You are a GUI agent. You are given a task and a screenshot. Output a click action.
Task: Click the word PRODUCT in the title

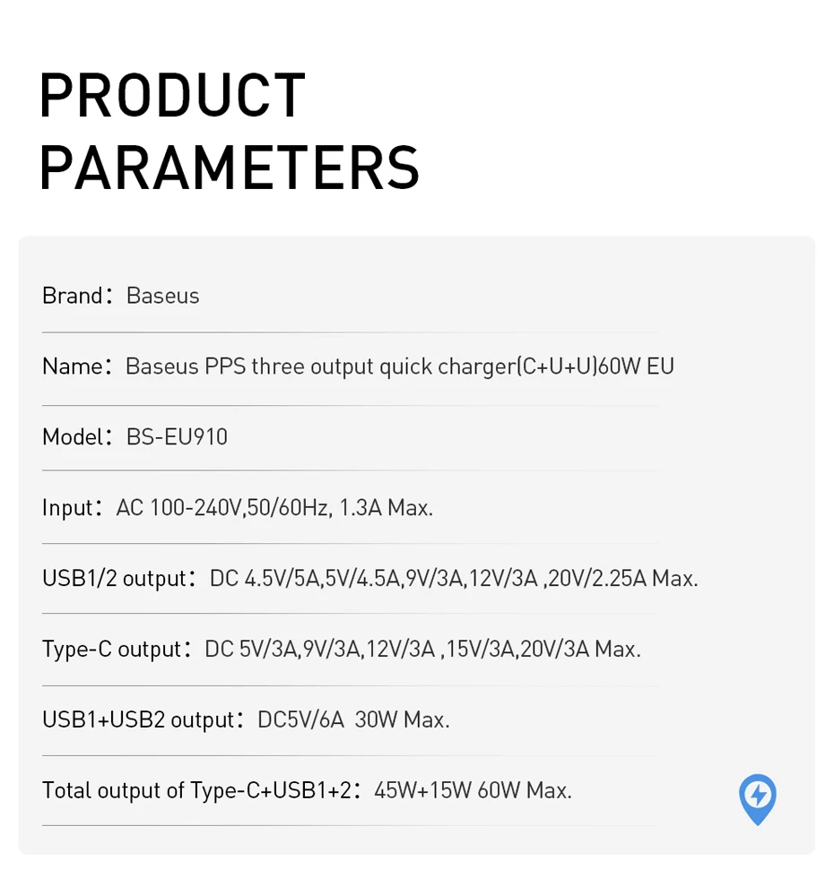173,96
